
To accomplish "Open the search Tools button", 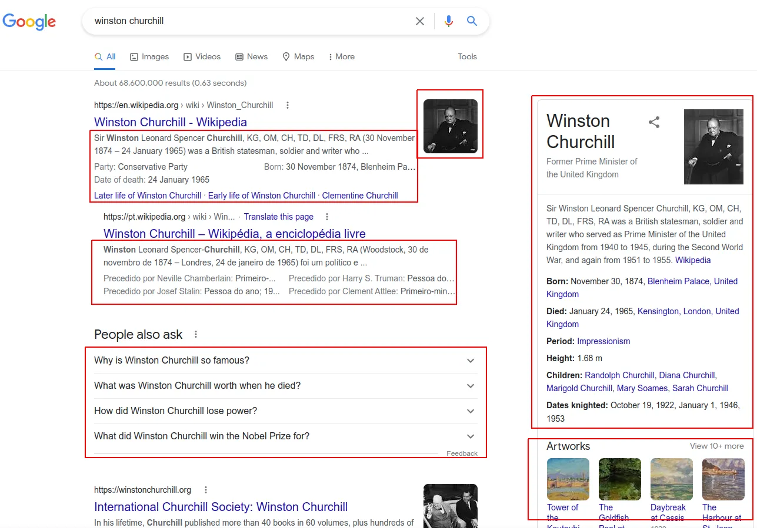I will coord(468,57).
